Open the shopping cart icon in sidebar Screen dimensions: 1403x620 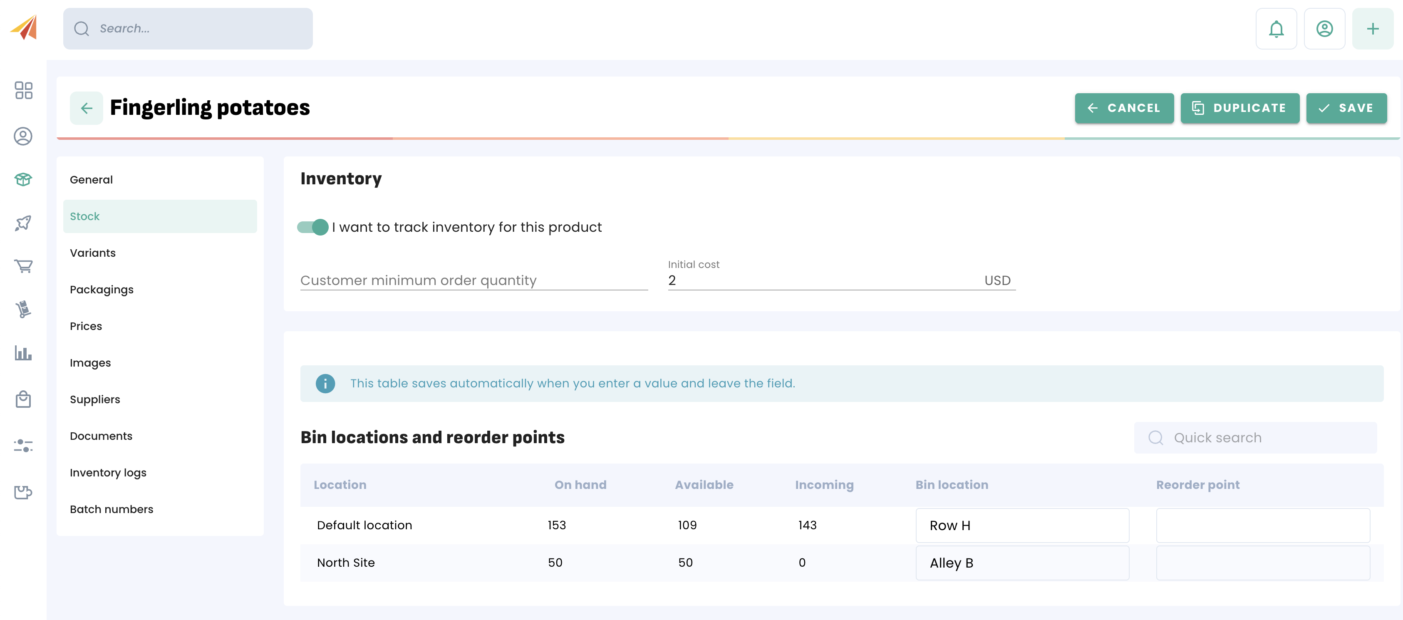coord(23,266)
